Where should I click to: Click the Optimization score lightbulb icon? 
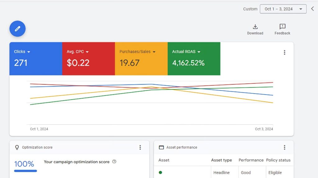pos(17,147)
